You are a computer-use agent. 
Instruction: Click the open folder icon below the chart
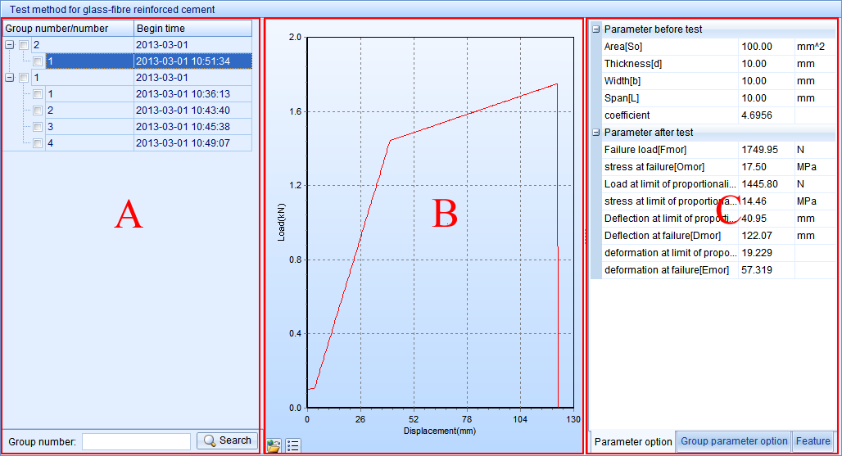coord(274,445)
